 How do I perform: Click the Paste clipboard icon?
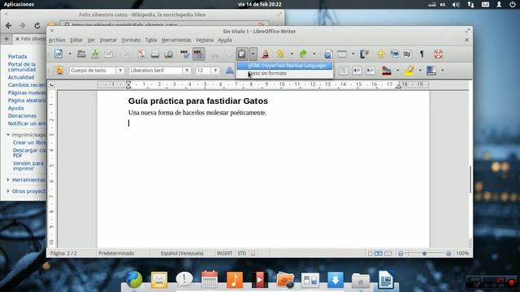pos(242,54)
